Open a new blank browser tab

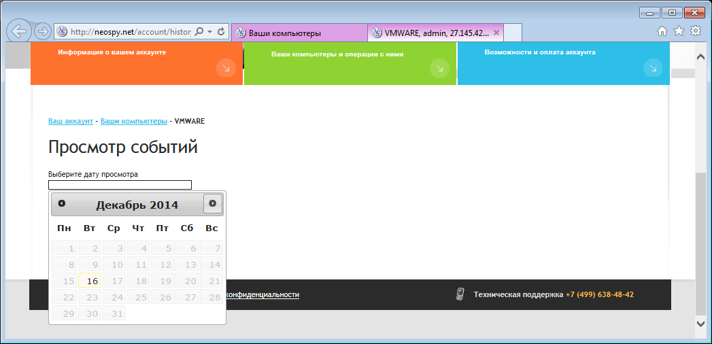pos(513,33)
